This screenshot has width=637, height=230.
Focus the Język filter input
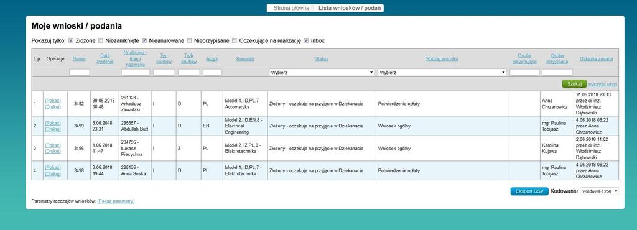(x=213, y=73)
